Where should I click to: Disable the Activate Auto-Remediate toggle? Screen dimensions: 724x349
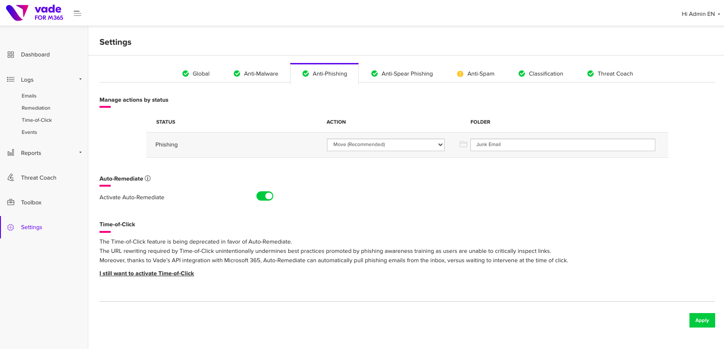264,196
